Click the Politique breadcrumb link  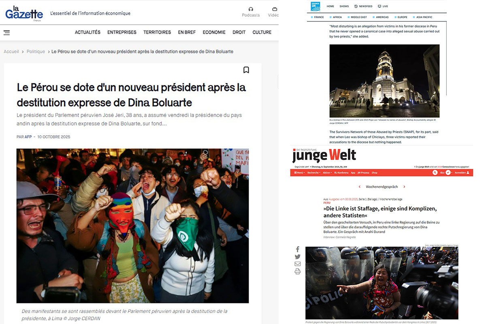(36, 51)
